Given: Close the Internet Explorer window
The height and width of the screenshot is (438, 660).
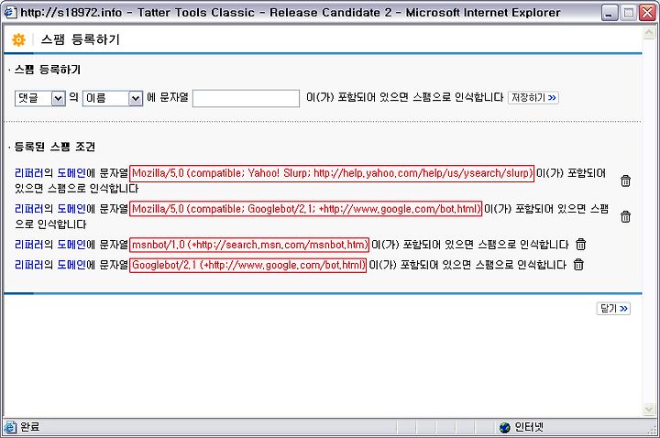Looking at the screenshot, I should [x=647, y=13].
